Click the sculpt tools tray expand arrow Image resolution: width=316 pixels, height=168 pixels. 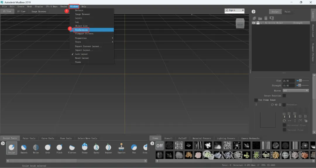point(3,143)
